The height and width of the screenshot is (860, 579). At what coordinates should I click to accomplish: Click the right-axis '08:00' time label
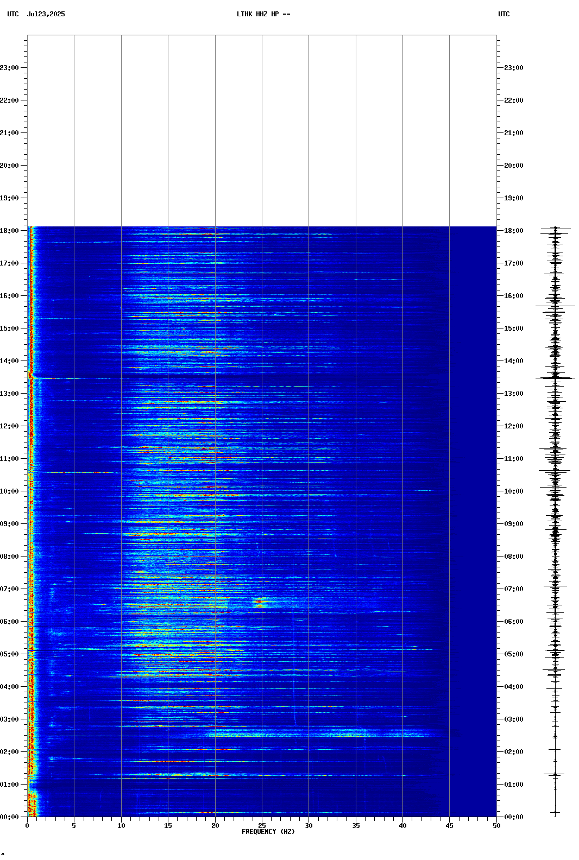pos(514,557)
